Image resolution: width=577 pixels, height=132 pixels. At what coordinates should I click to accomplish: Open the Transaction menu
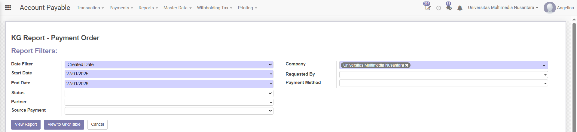90,8
